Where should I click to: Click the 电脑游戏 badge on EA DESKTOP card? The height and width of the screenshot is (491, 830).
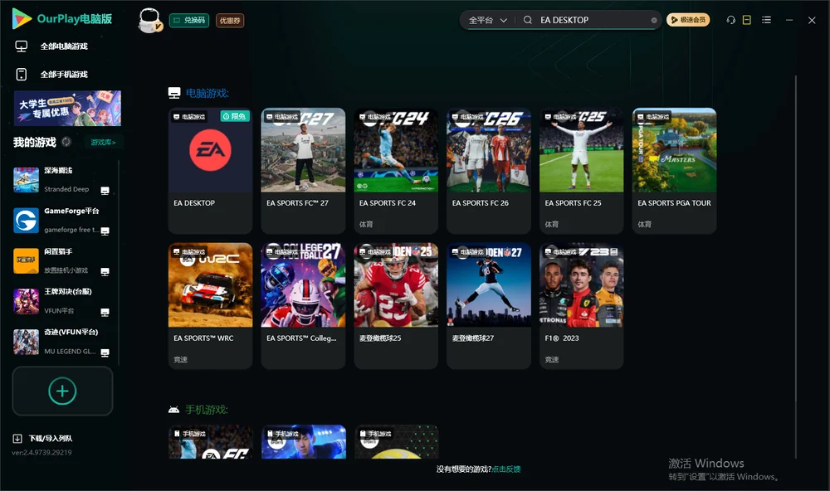[x=189, y=117]
